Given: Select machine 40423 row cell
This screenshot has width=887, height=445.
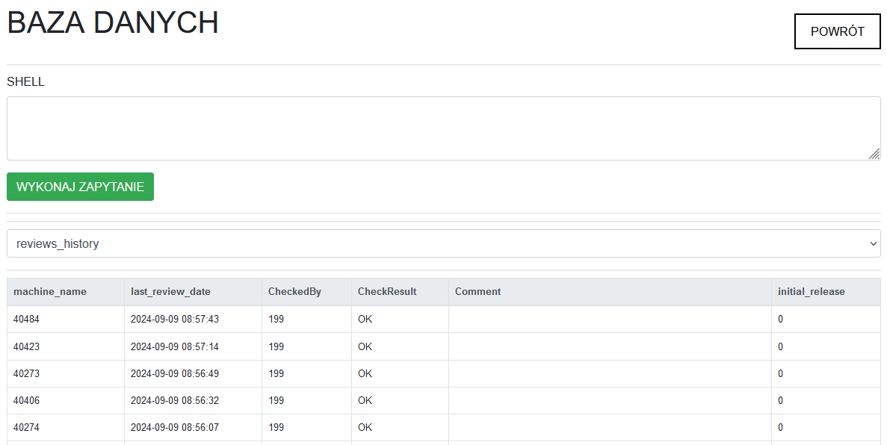Looking at the screenshot, I should (66, 346).
